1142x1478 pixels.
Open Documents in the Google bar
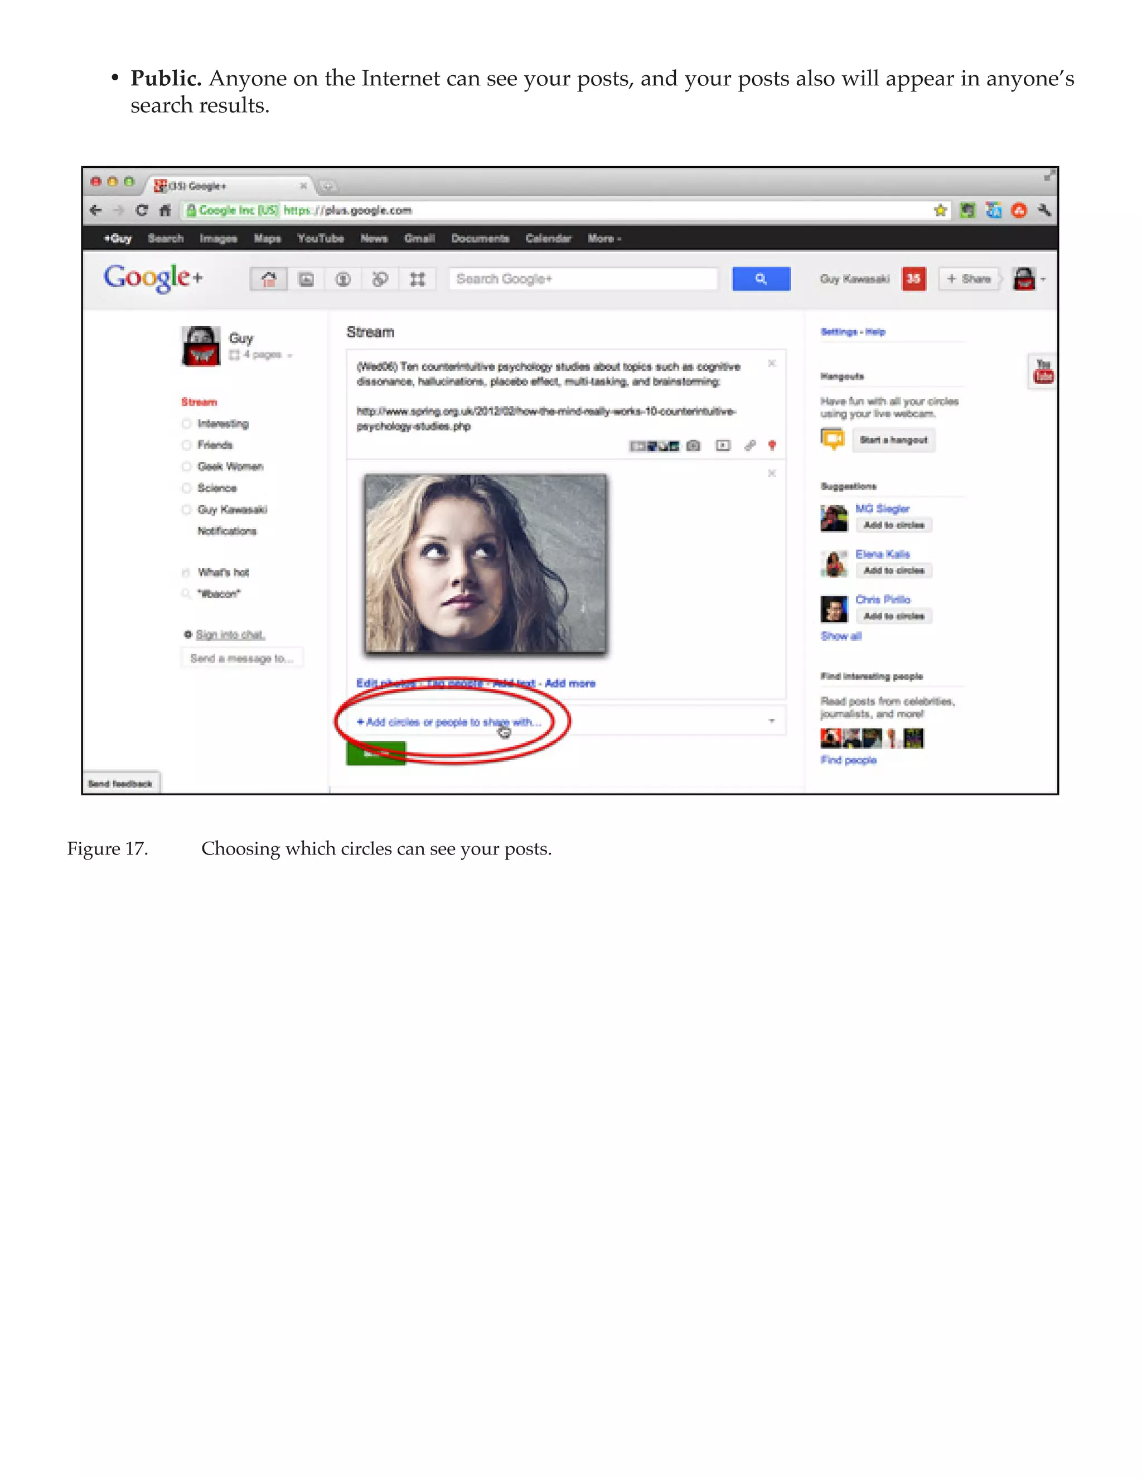point(480,238)
